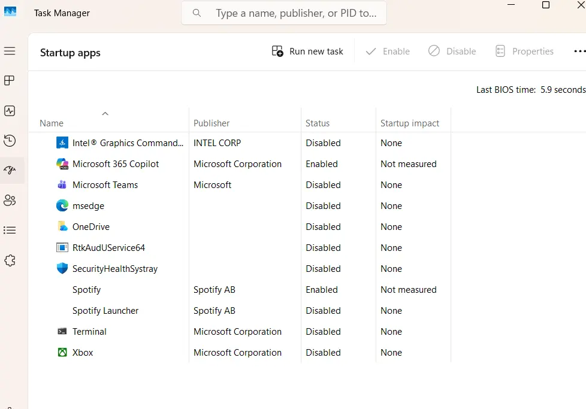Disable the selected startup app
The image size is (586, 409).
452,51
